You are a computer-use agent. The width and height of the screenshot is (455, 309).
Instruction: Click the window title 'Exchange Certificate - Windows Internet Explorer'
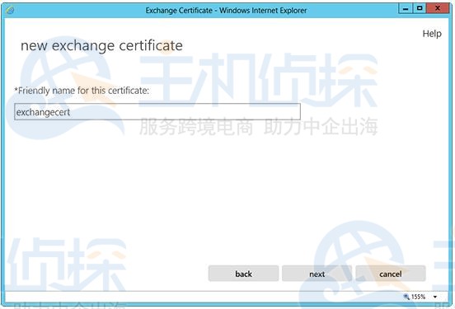226,11
